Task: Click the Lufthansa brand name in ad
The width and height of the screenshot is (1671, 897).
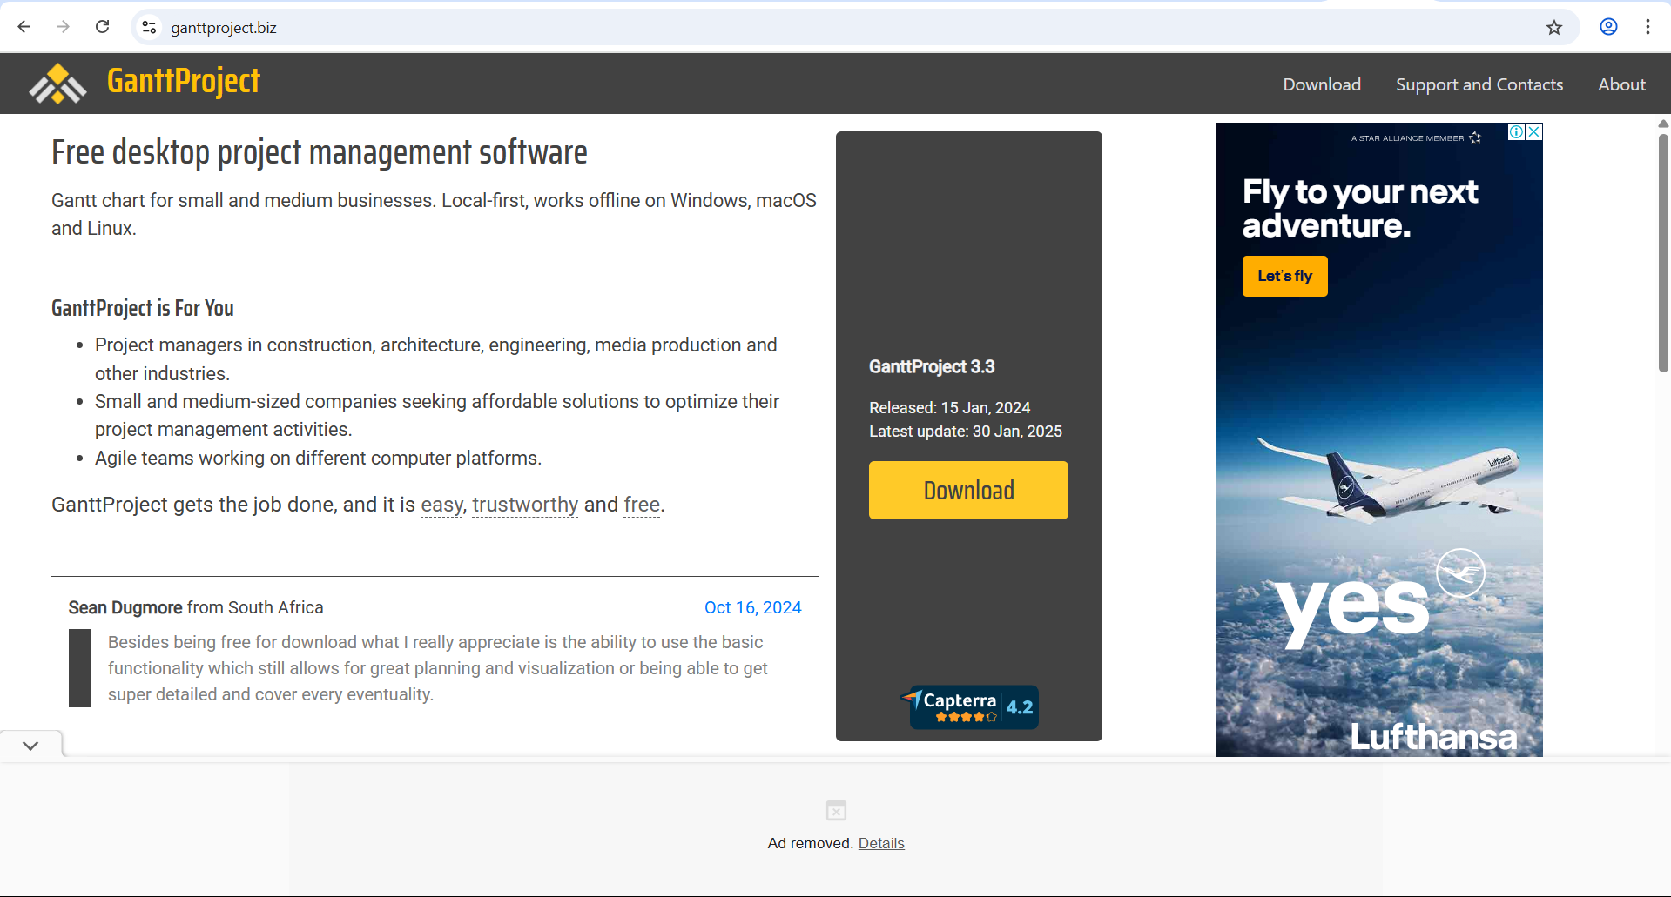Action: 1433,737
